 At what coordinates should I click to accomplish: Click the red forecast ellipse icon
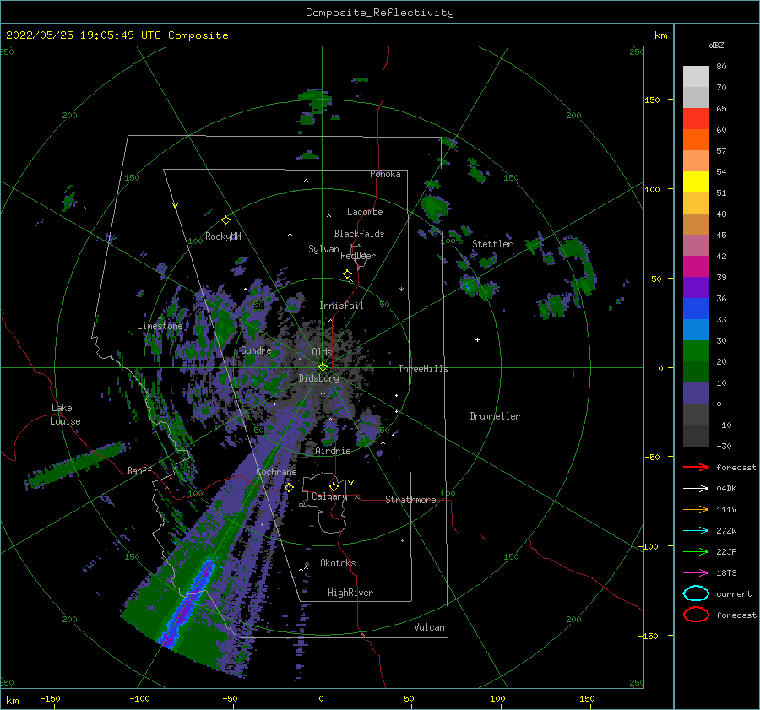pos(696,615)
